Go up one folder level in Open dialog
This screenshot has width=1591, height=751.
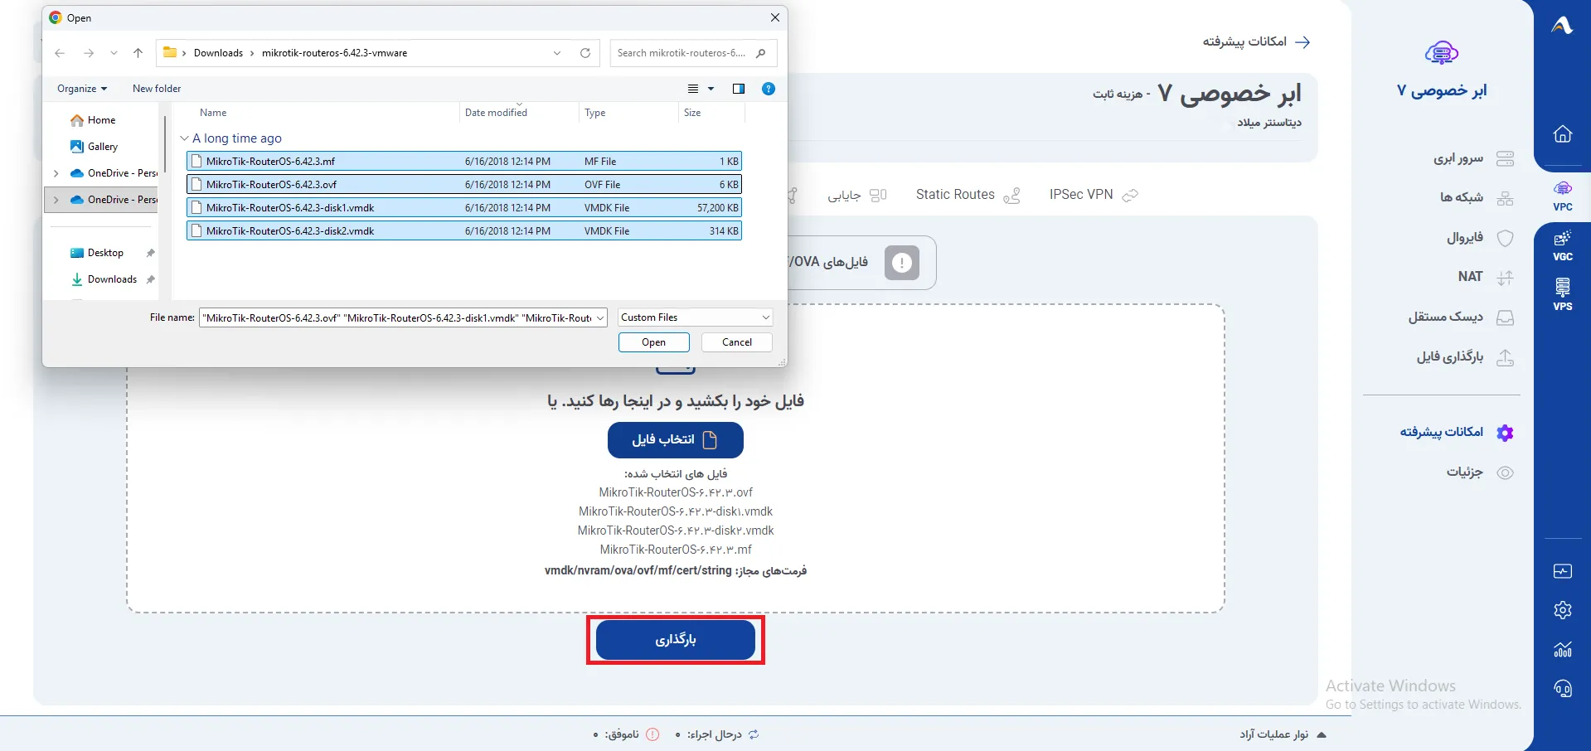138,53
